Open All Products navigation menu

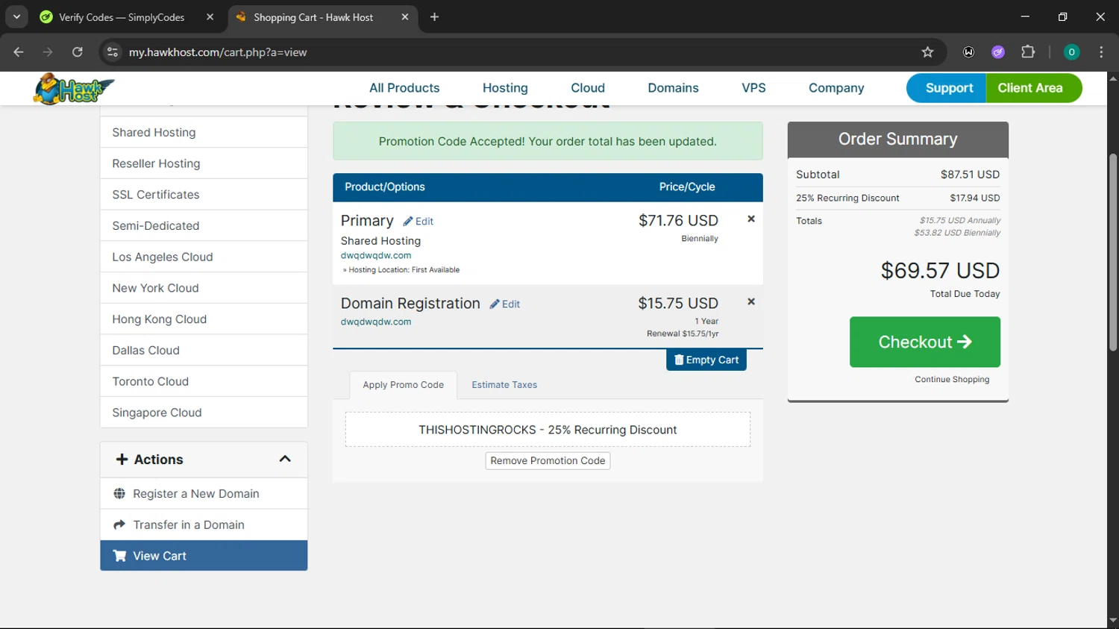[x=404, y=88]
